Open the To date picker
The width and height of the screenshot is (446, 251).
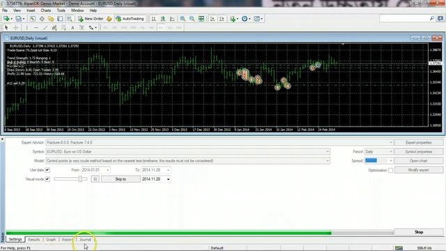tap(168, 170)
